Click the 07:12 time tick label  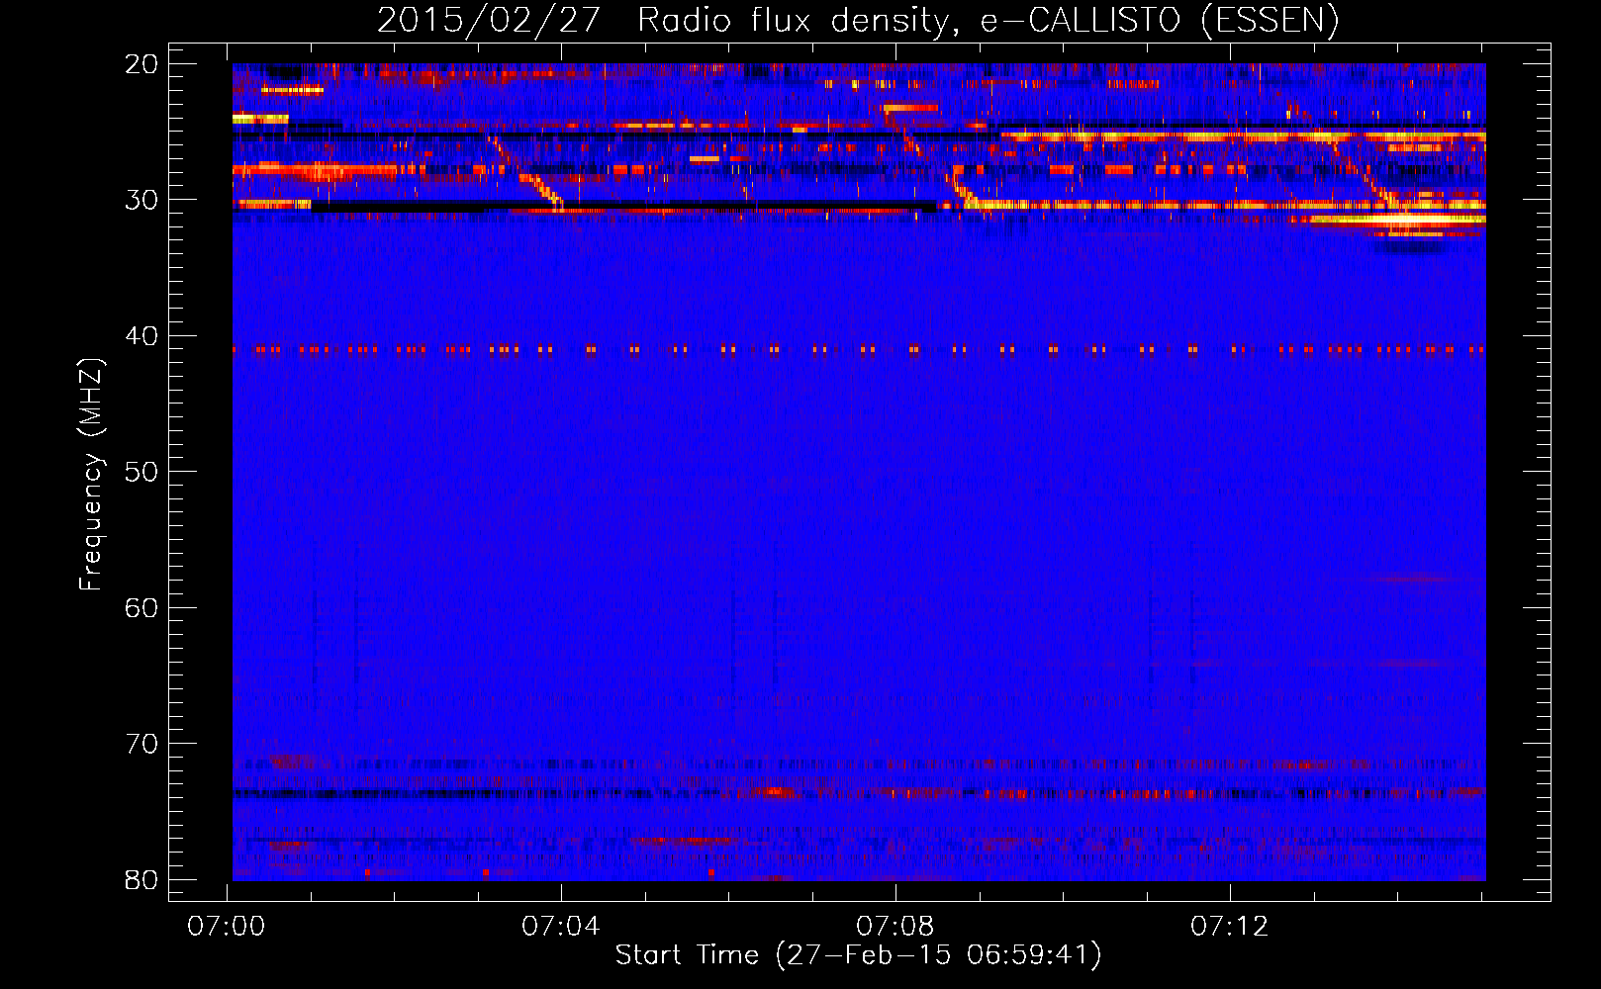point(1229,927)
